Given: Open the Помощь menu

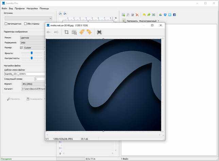Looking at the screenshot, I should coord(44,8).
